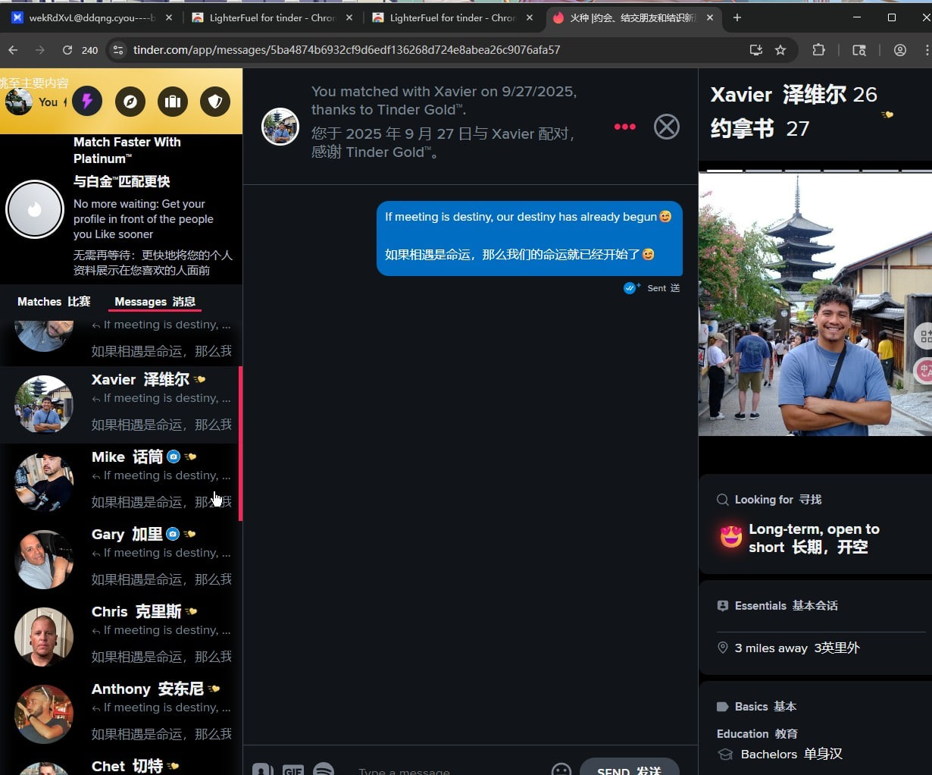Open the Explore compass icon
This screenshot has width=932, height=775.
click(x=130, y=102)
